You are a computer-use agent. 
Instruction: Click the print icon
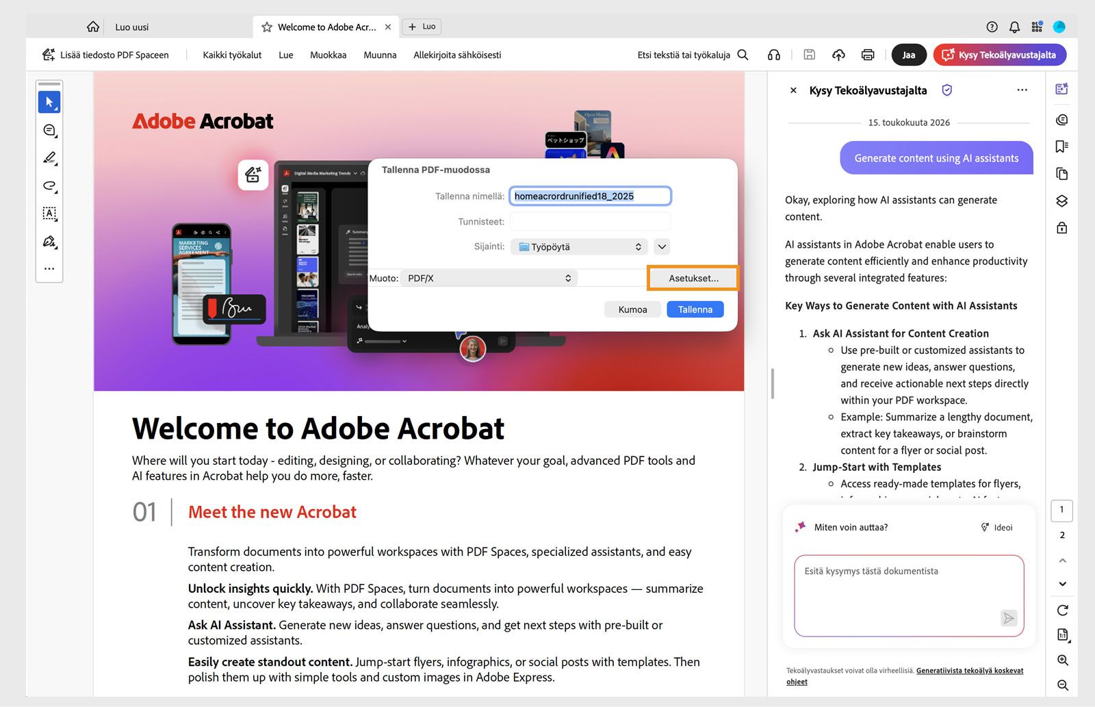868,55
